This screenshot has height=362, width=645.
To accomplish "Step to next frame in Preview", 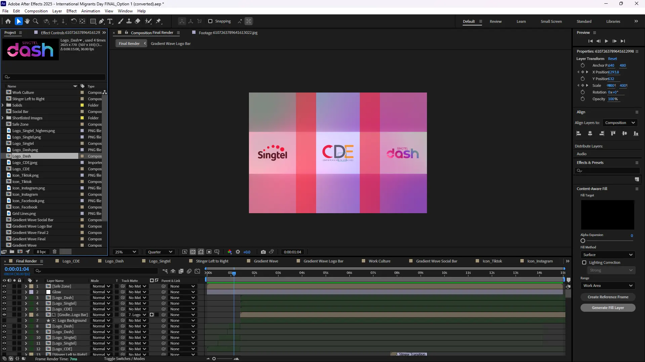I will (614, 41).
